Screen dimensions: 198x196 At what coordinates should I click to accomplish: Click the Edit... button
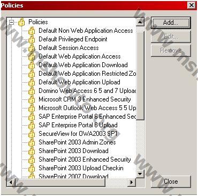[171, 37]
